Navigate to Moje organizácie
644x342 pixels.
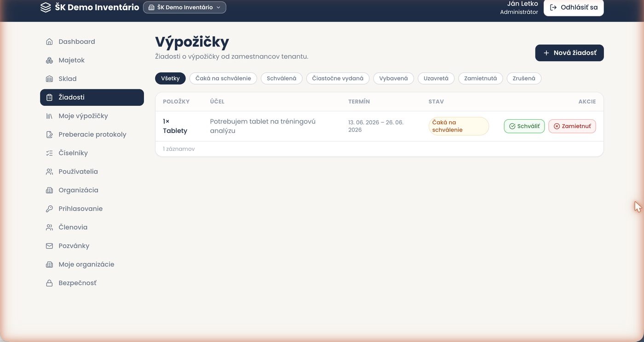coord(92,265)
